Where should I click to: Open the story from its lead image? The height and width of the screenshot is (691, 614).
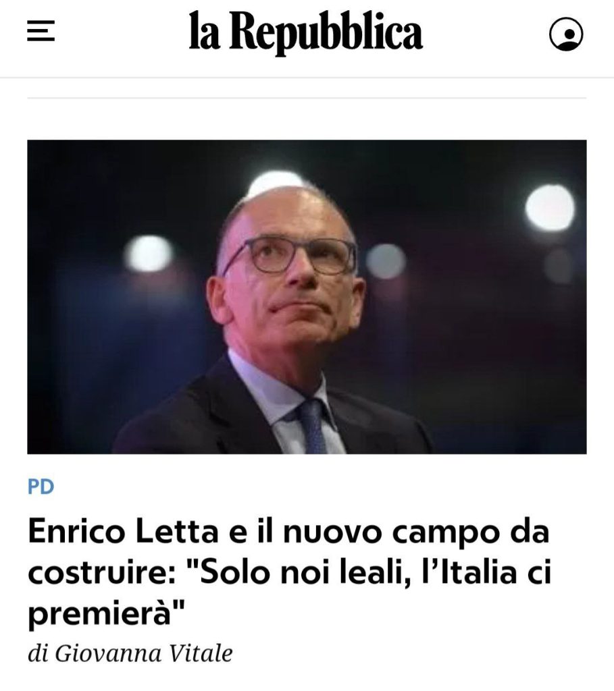[307, 297]
